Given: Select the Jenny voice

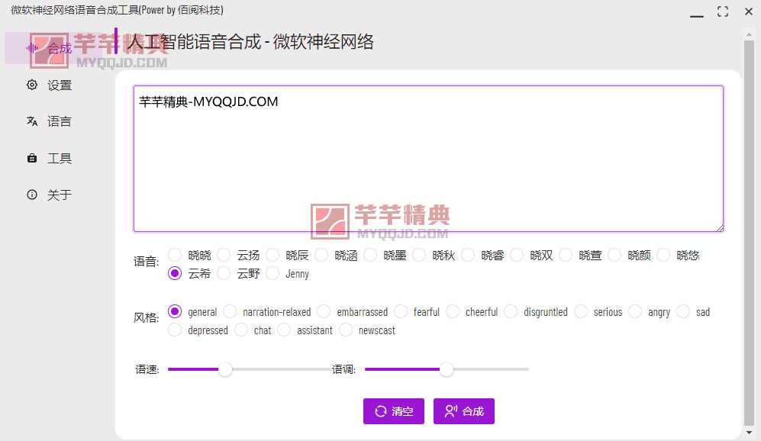Looking at the screenshot, I should tap(272, 273).
